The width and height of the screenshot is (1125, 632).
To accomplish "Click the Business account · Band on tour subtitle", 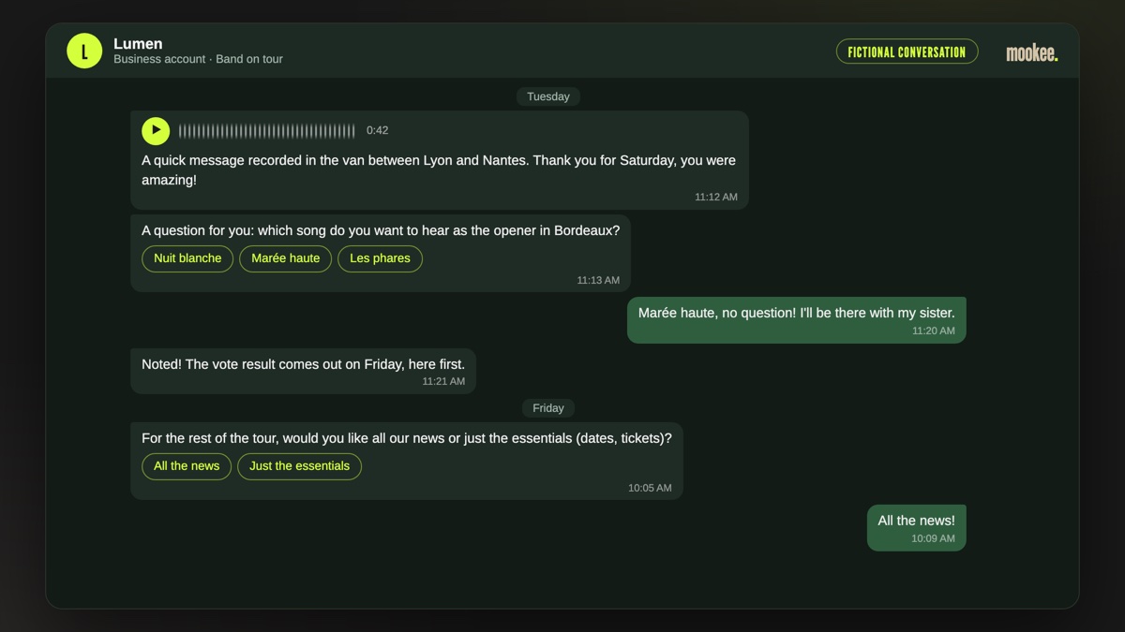I will point(198,59).
